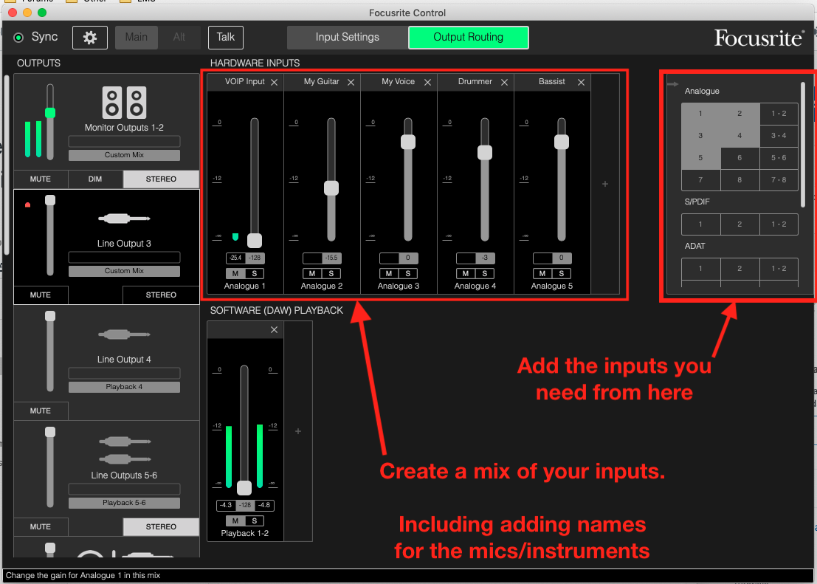Mute Line Output 3
This screenshot has height=584, width=817.
point(41,295)
